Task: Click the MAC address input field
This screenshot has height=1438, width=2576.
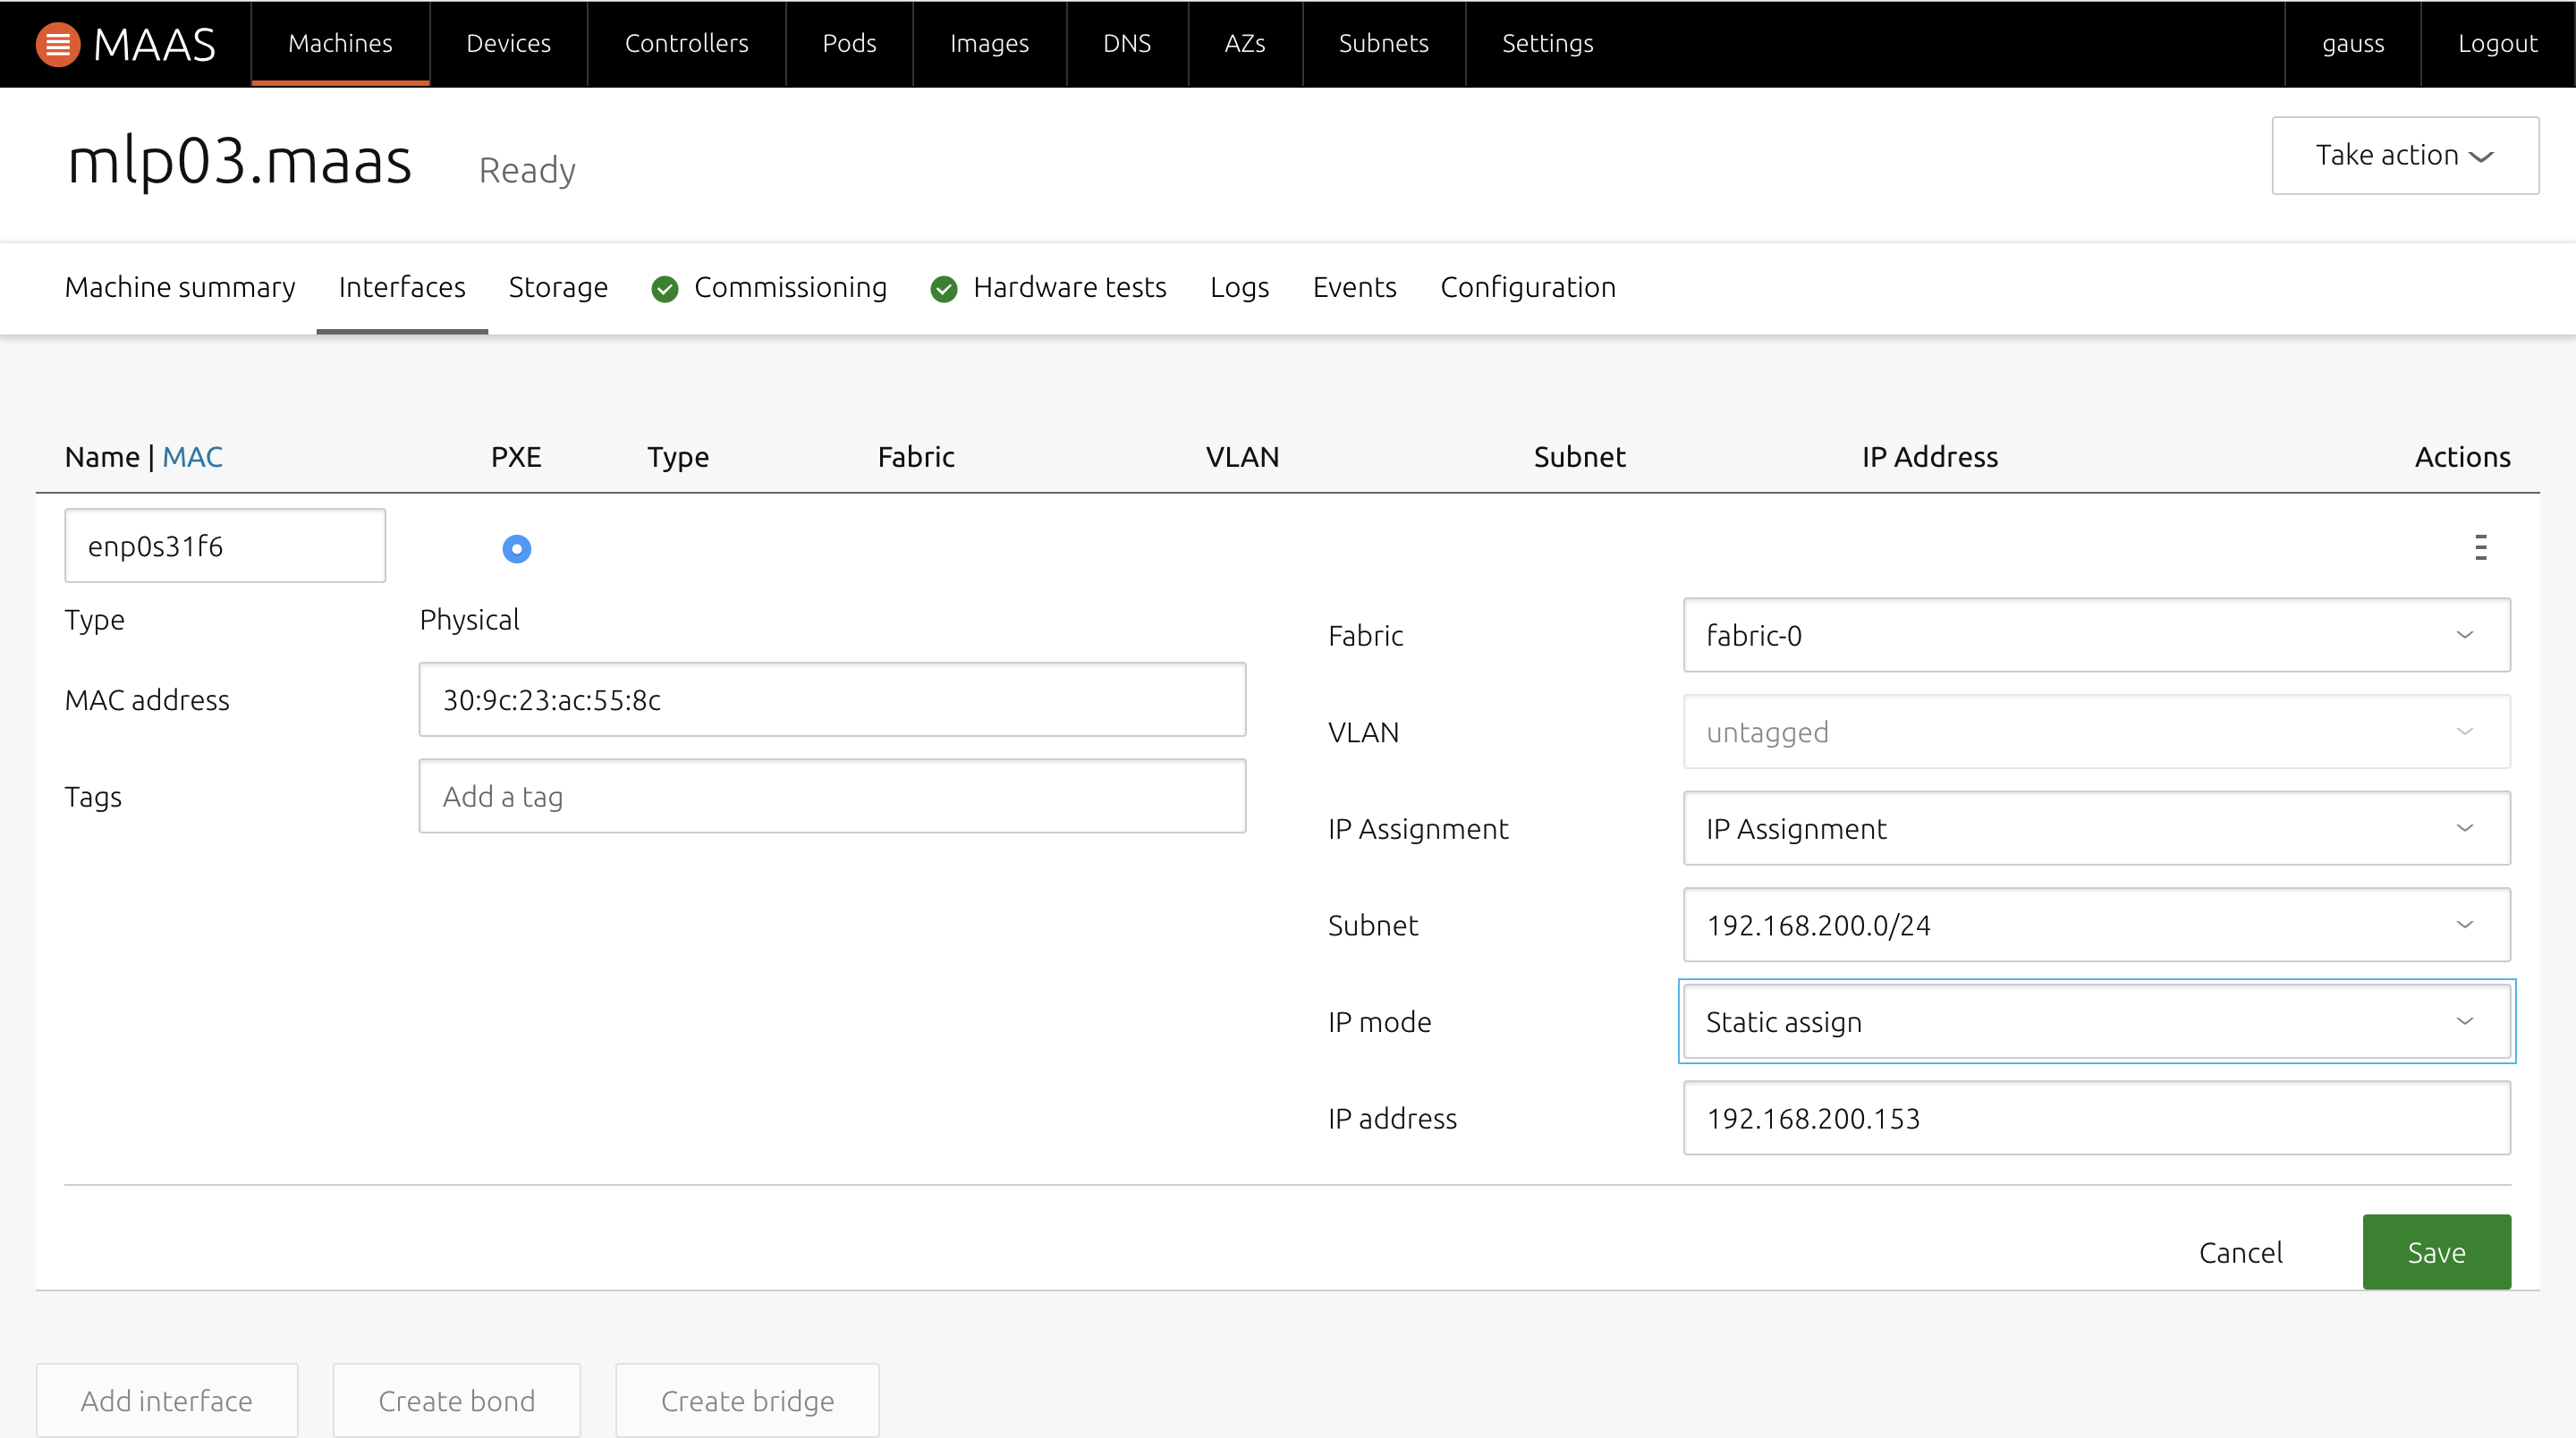Action: coord(834,700)
